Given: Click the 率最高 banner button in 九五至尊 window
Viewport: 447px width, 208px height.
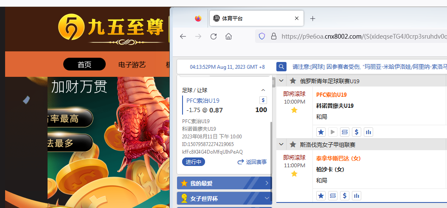Looking at the screenshot, I should 70,118.
